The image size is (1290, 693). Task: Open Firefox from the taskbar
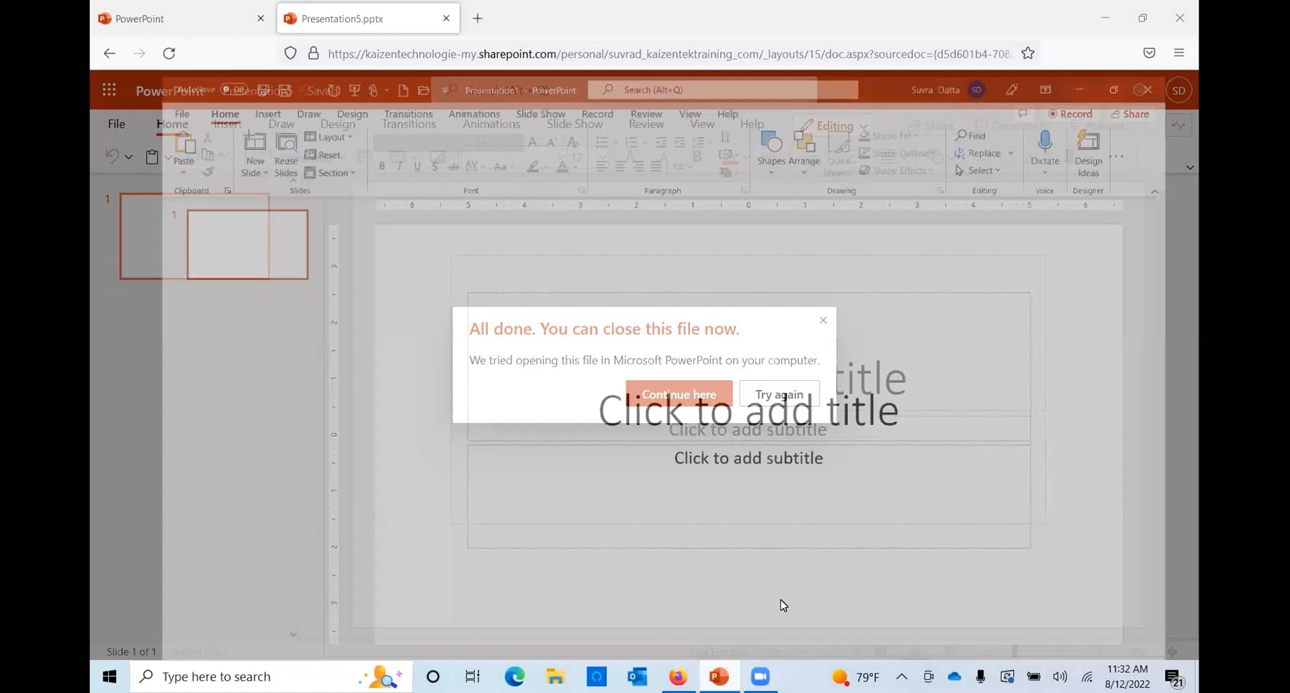(678, 676)
